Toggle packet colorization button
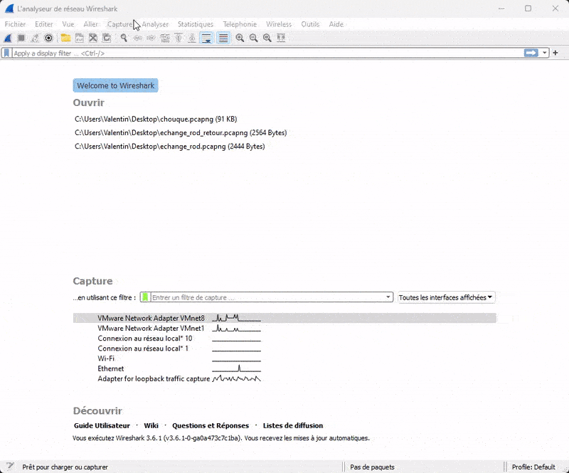This screenshot has width=569, height=473. click(223, 38)
